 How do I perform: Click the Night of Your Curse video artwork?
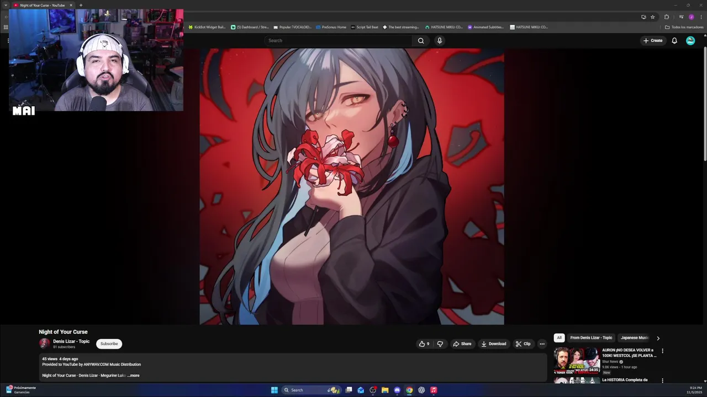[x=352, y=186]
